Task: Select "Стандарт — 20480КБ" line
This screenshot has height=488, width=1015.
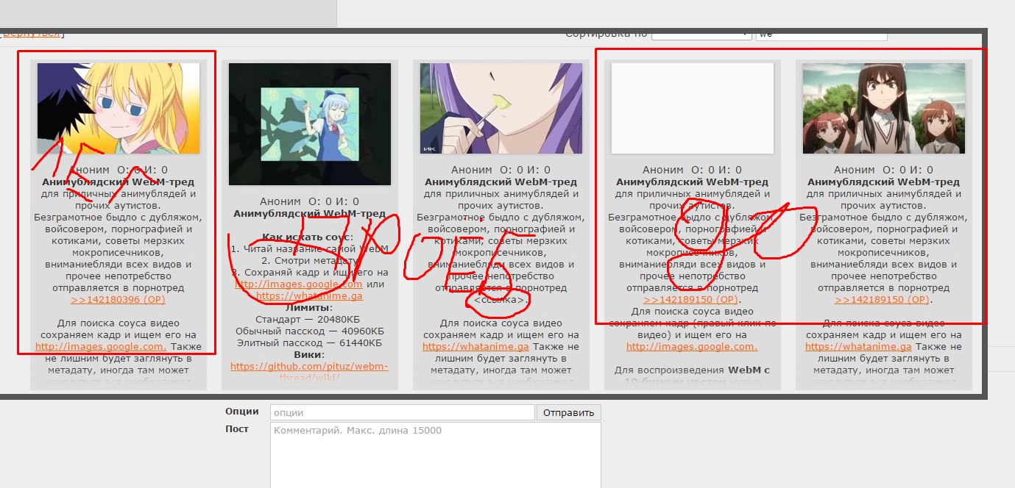Action: (308, 320)
